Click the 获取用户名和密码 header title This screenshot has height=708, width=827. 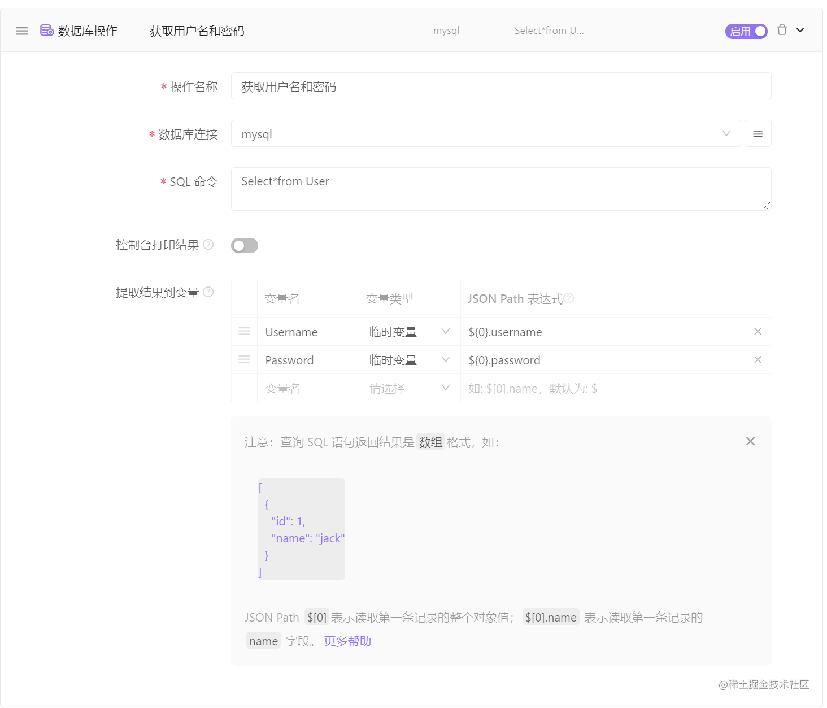click(197, 31)
